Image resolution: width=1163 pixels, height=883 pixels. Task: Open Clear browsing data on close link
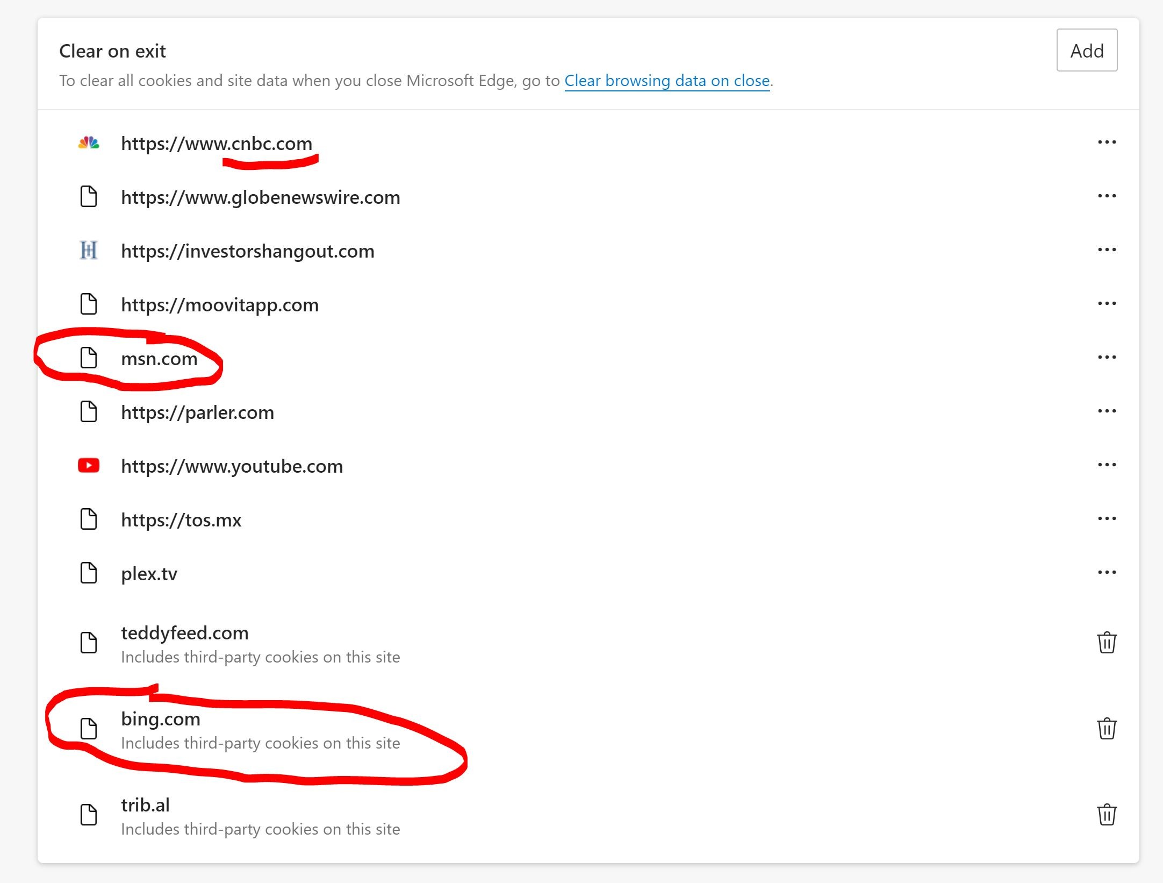point(667,81)
